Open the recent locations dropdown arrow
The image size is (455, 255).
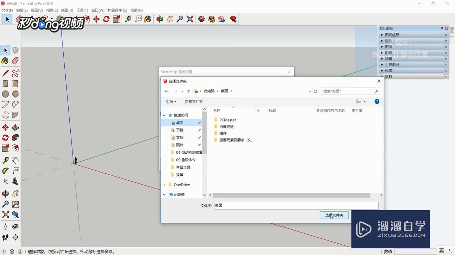[x=183, y=91]
